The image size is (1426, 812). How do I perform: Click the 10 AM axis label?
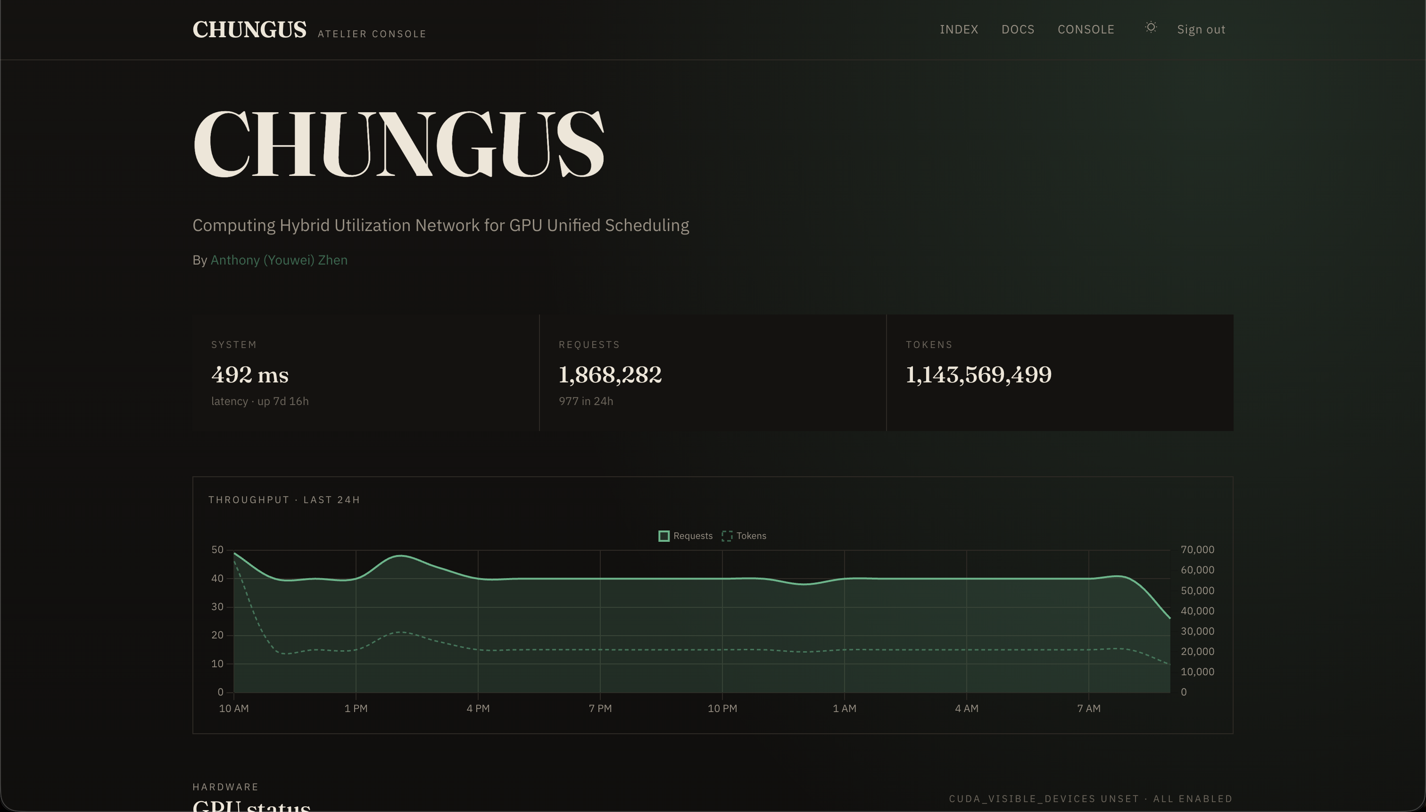234,709
